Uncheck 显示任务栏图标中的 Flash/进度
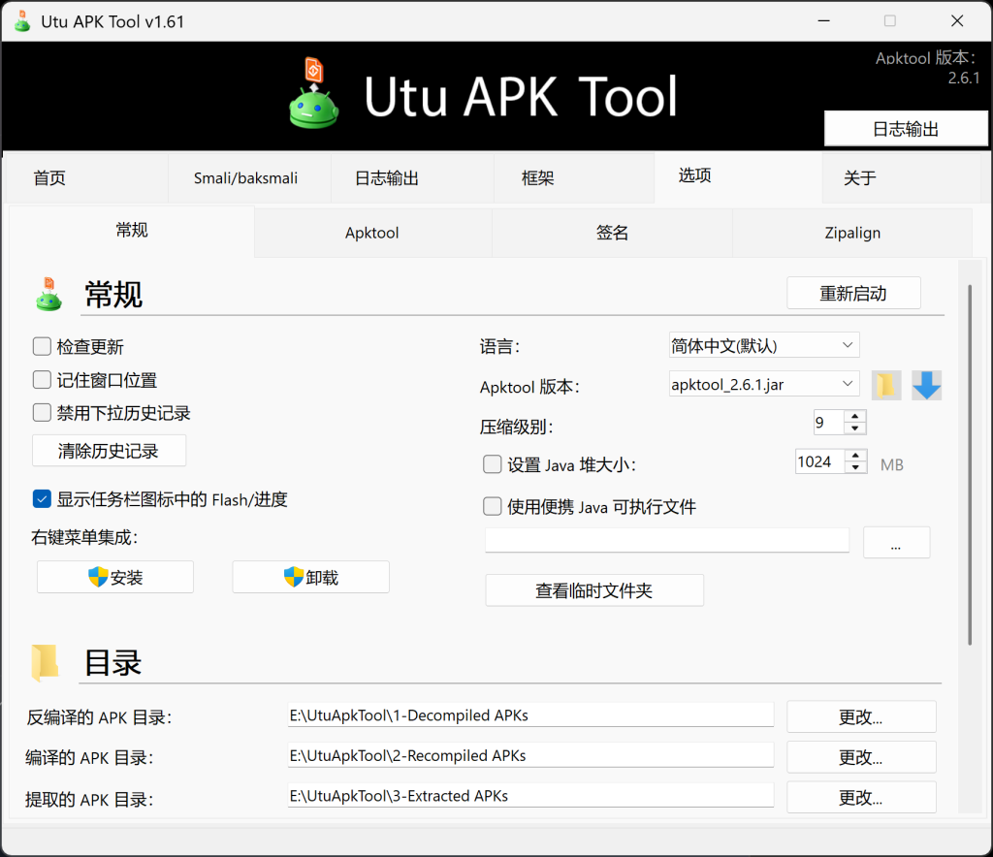The width and height of the screenshot is (993, 857). pos(42,498)
